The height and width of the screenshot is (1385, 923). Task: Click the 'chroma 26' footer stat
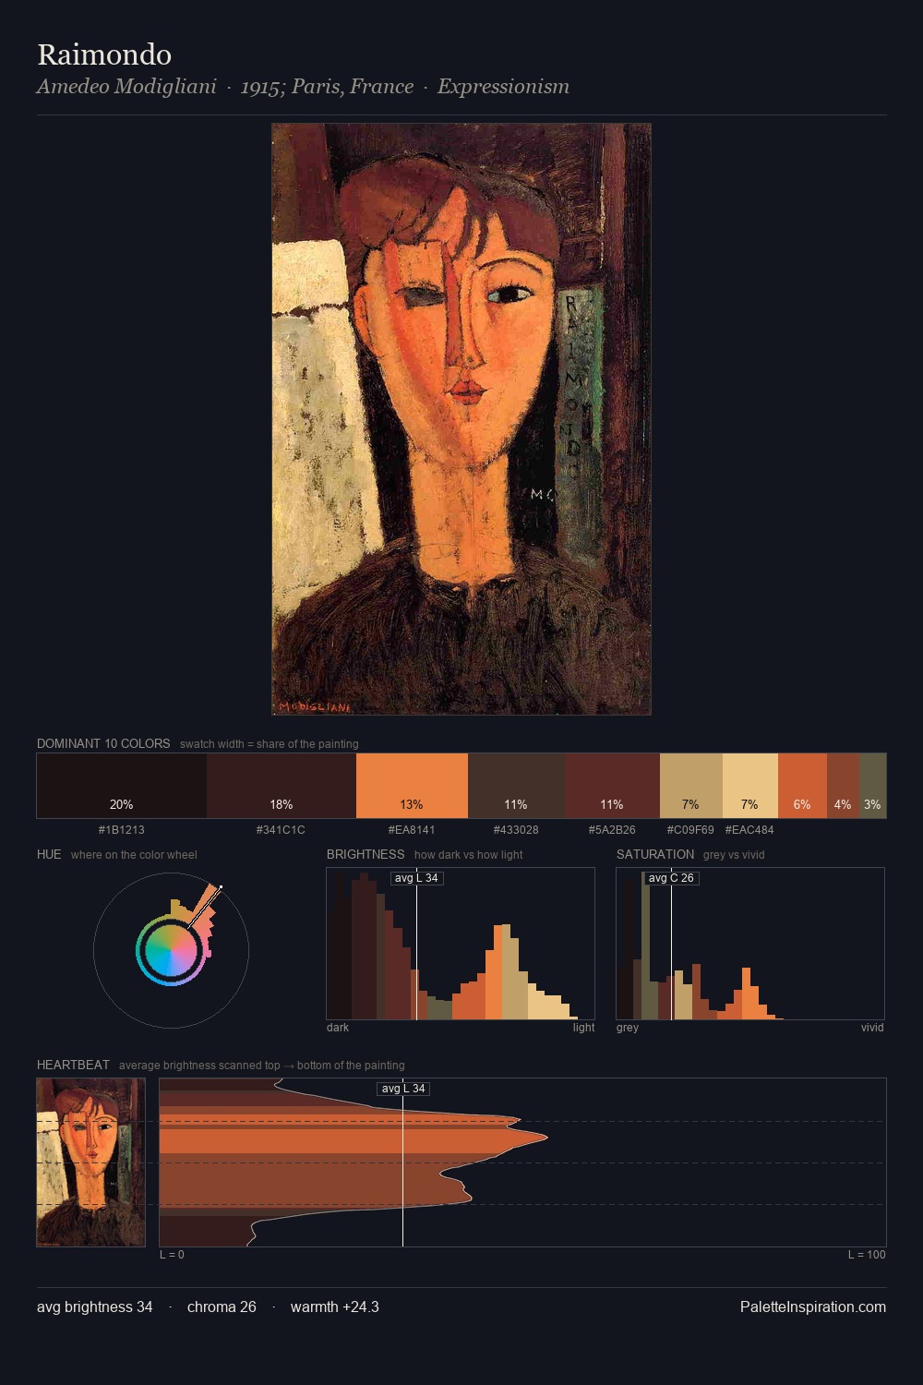(222, 1307)
